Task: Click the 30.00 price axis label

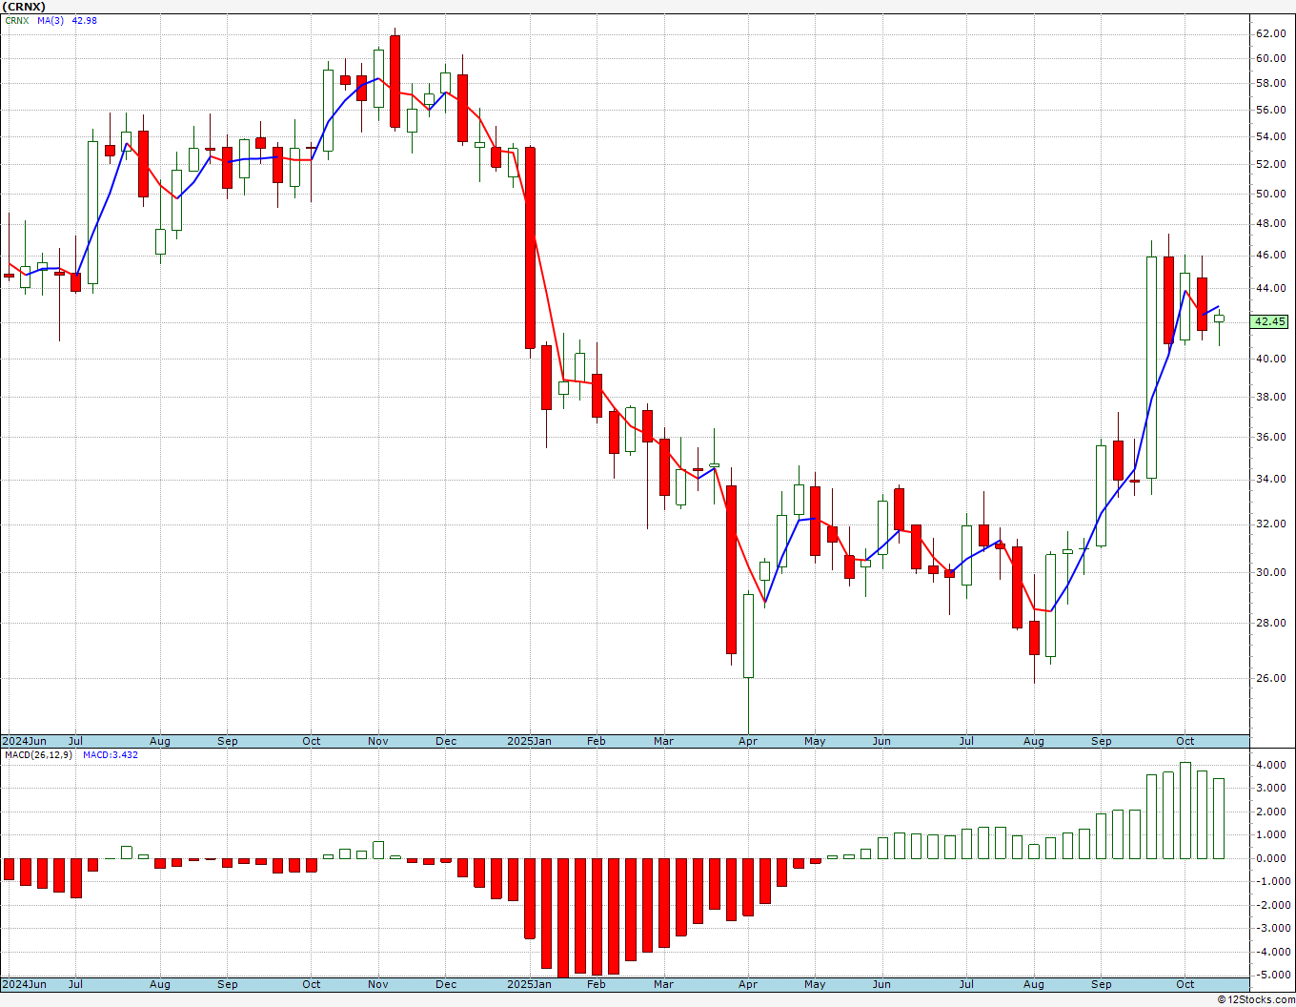Action: (x=1270, y=572)
